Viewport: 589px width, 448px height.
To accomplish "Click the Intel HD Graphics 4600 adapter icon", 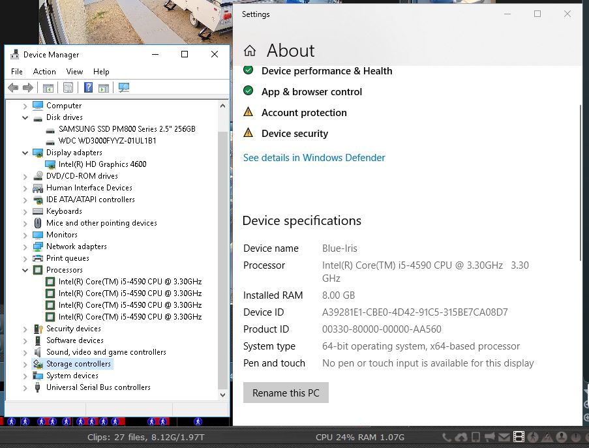I will click(50, 164).
